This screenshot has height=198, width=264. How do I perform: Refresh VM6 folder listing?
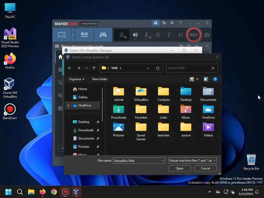(x=158, y=68)
